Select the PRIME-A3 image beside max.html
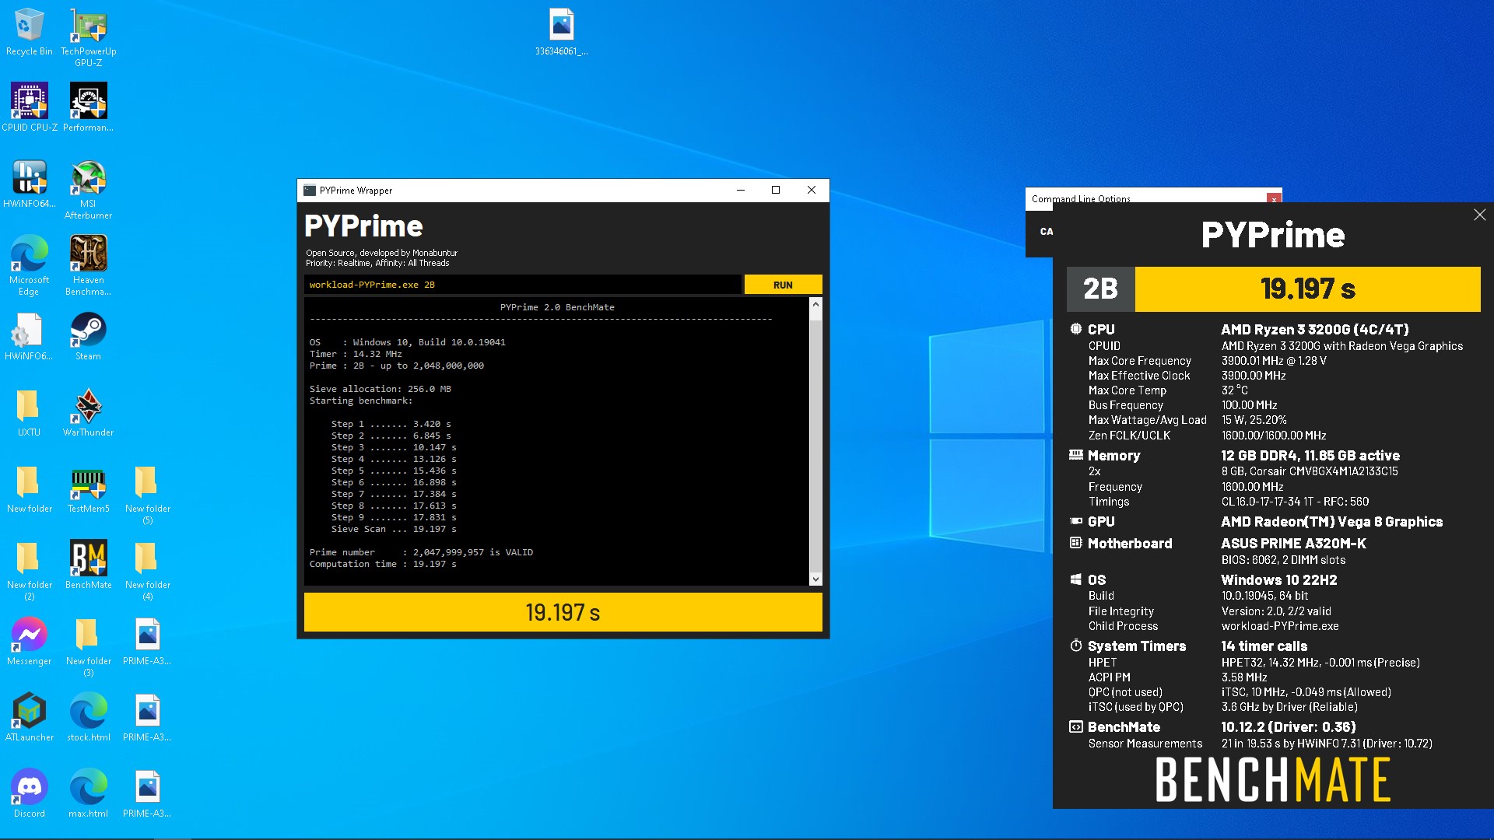The image size is (1494, 840). coord(147,793)
